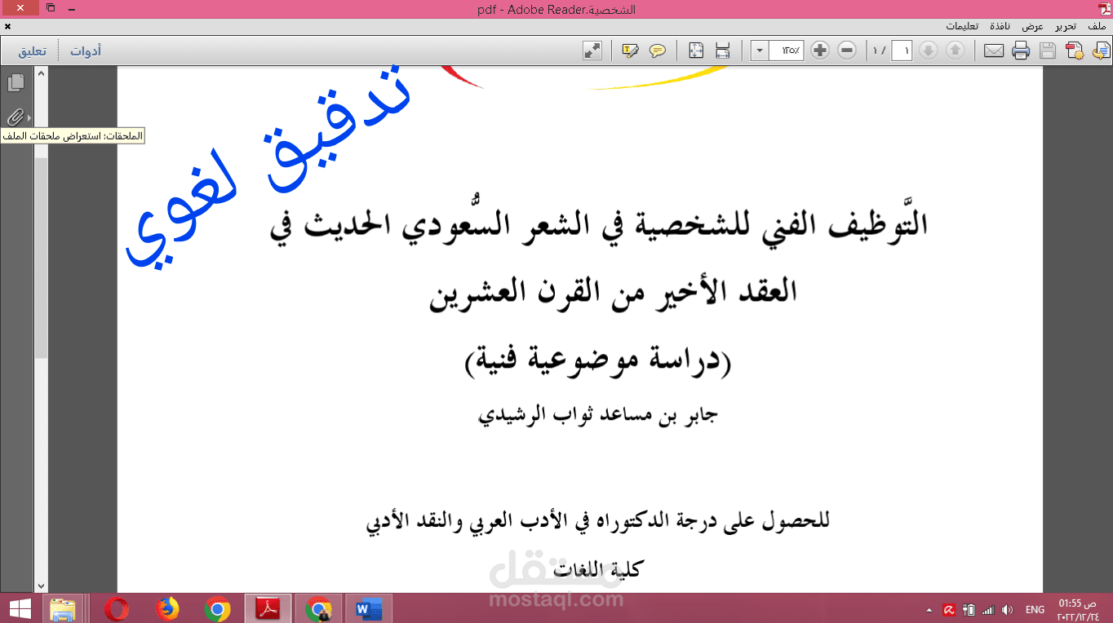
Task: Click the export PDF to other format icon
Action: click(1101, 51)
